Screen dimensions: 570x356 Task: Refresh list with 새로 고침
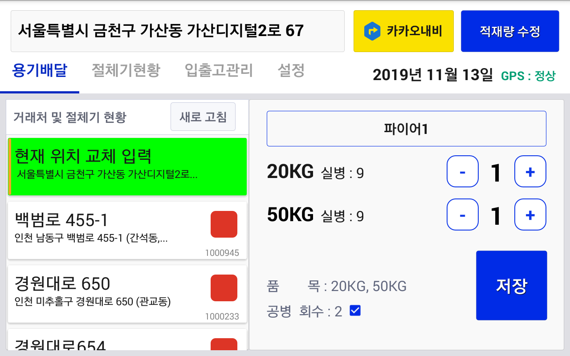click(x=203, y=117)
